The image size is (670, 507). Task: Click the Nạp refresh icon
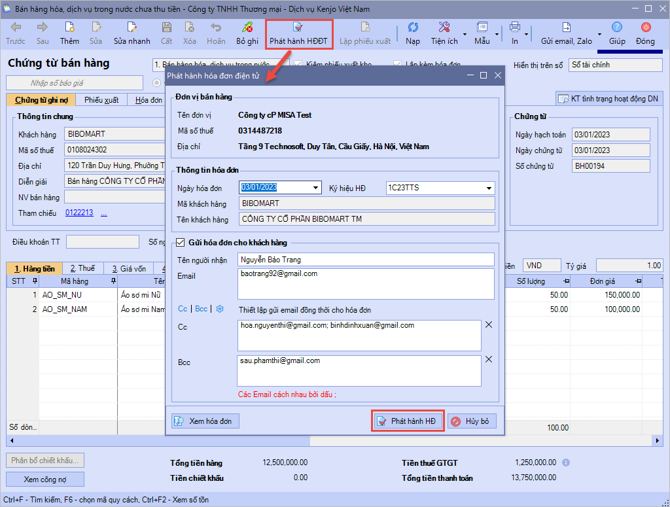click(413, 27)
